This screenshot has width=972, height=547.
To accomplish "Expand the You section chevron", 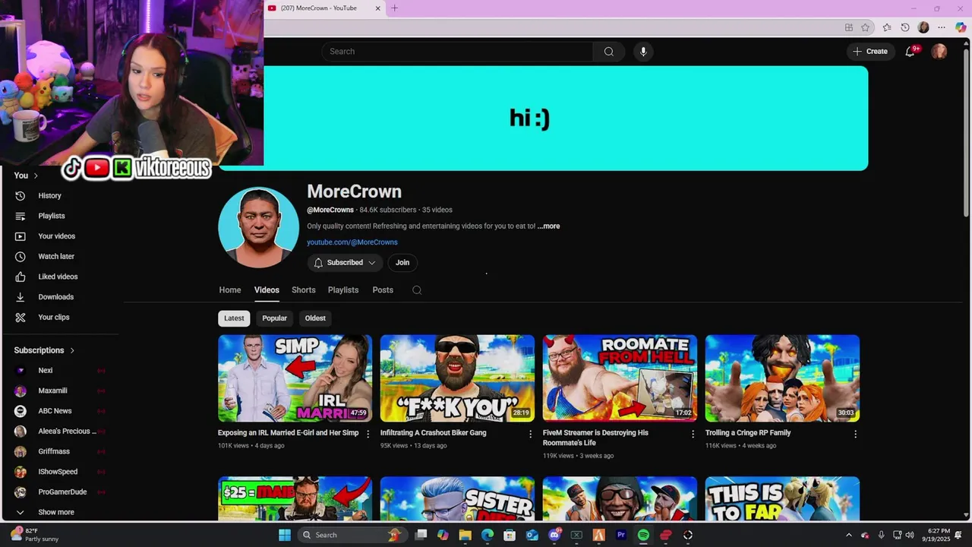I will click(x=35, y=175).
